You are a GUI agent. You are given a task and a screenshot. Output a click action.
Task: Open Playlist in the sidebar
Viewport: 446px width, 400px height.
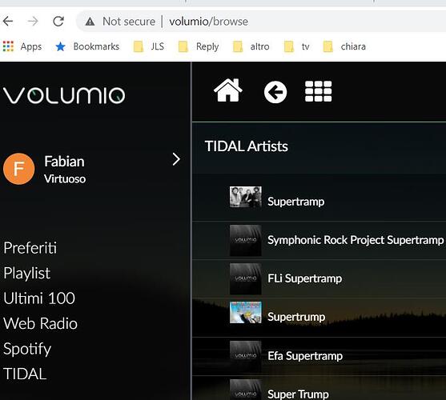coord(27,273)
